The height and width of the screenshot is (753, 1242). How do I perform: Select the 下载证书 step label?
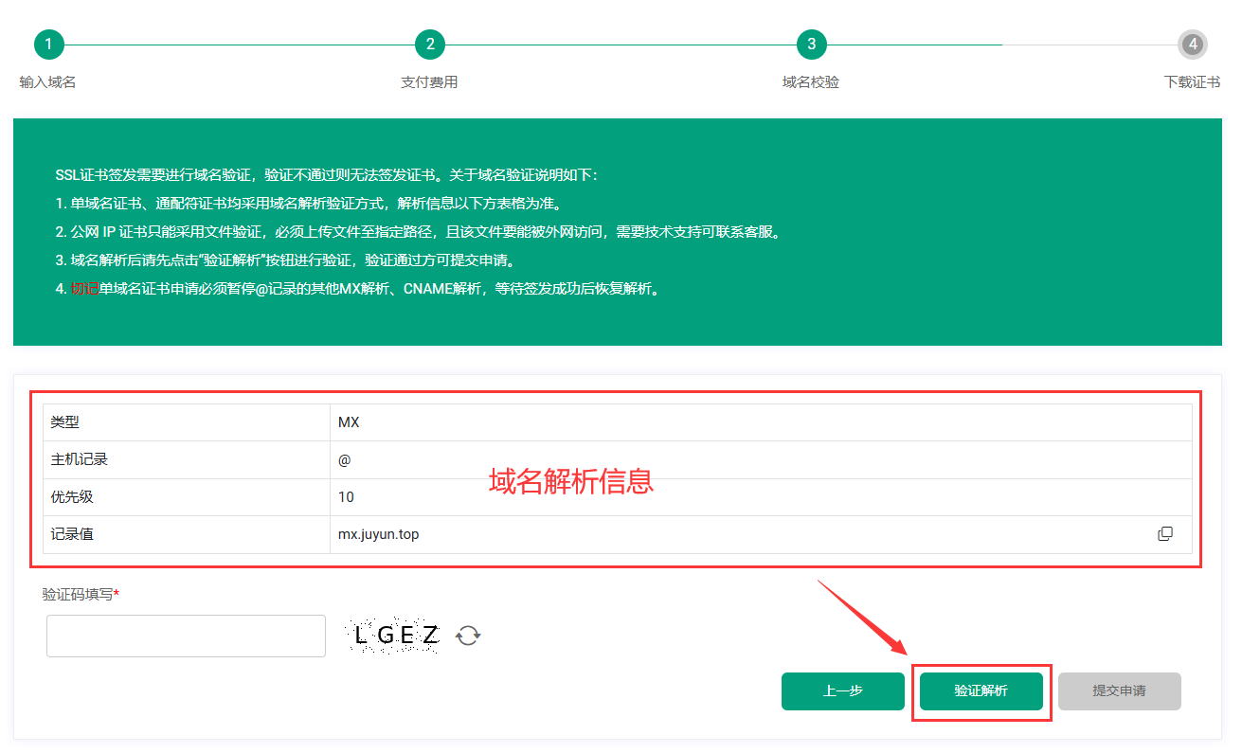1192,82
